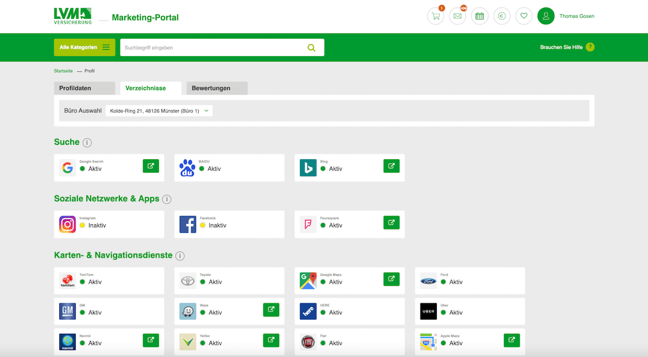The height and width of the screenshot is (357, 648).
Task: Open external link for Apple Maps
Action: point(512,340)
